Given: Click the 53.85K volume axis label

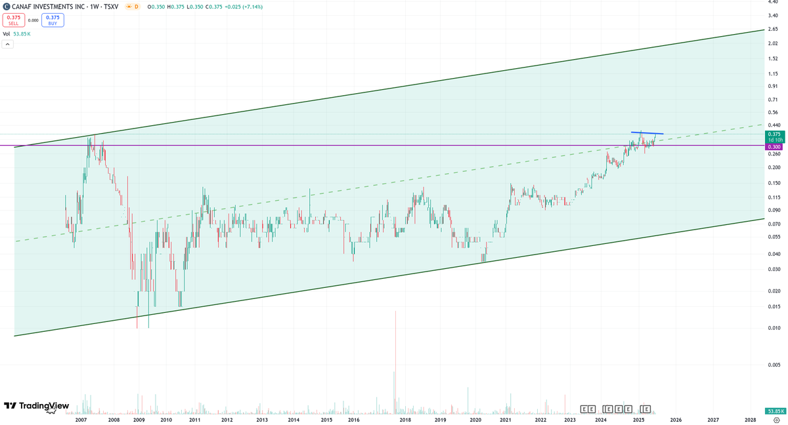Looking at the screenshot, I should (x=774, y=411).
